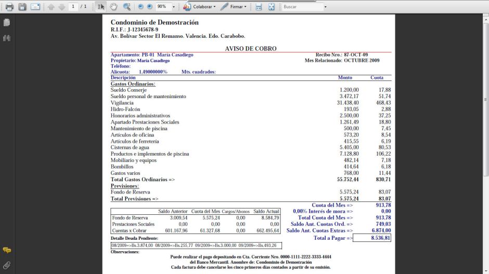This screenshot has width=489, height=274.
Task: Click 'Recibo Nro.: 87-OCT-09' text
Action: [x=342, y=54]
